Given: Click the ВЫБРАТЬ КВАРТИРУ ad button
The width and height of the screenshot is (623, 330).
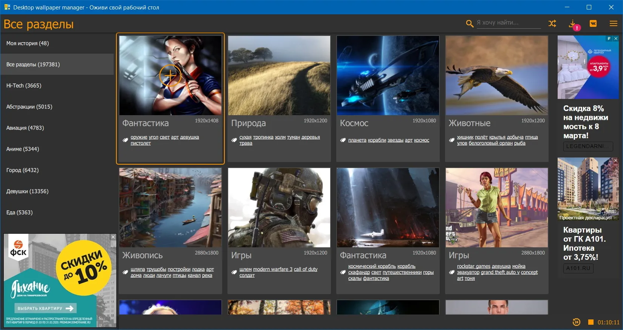Looking at the screenshot, I should (x=45, y=308).
